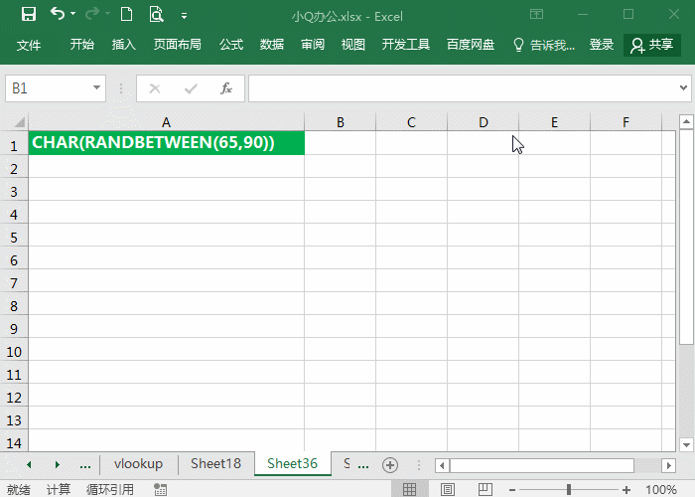The height and width of the screenshot is (497, 695).
Task: Select cell A1 with CHAR formula text
Action: tap(166, 143)
